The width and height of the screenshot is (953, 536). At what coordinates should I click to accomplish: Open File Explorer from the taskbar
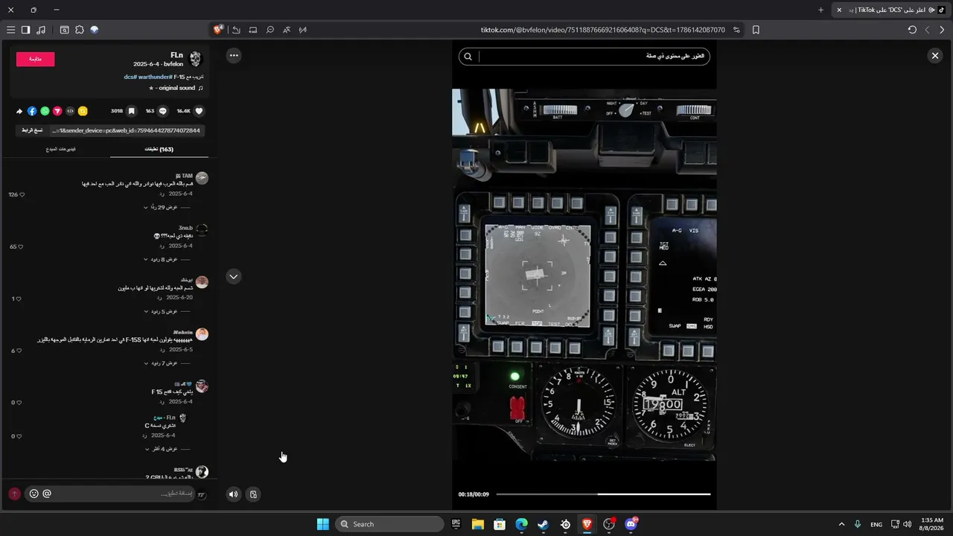coord(478,524)
